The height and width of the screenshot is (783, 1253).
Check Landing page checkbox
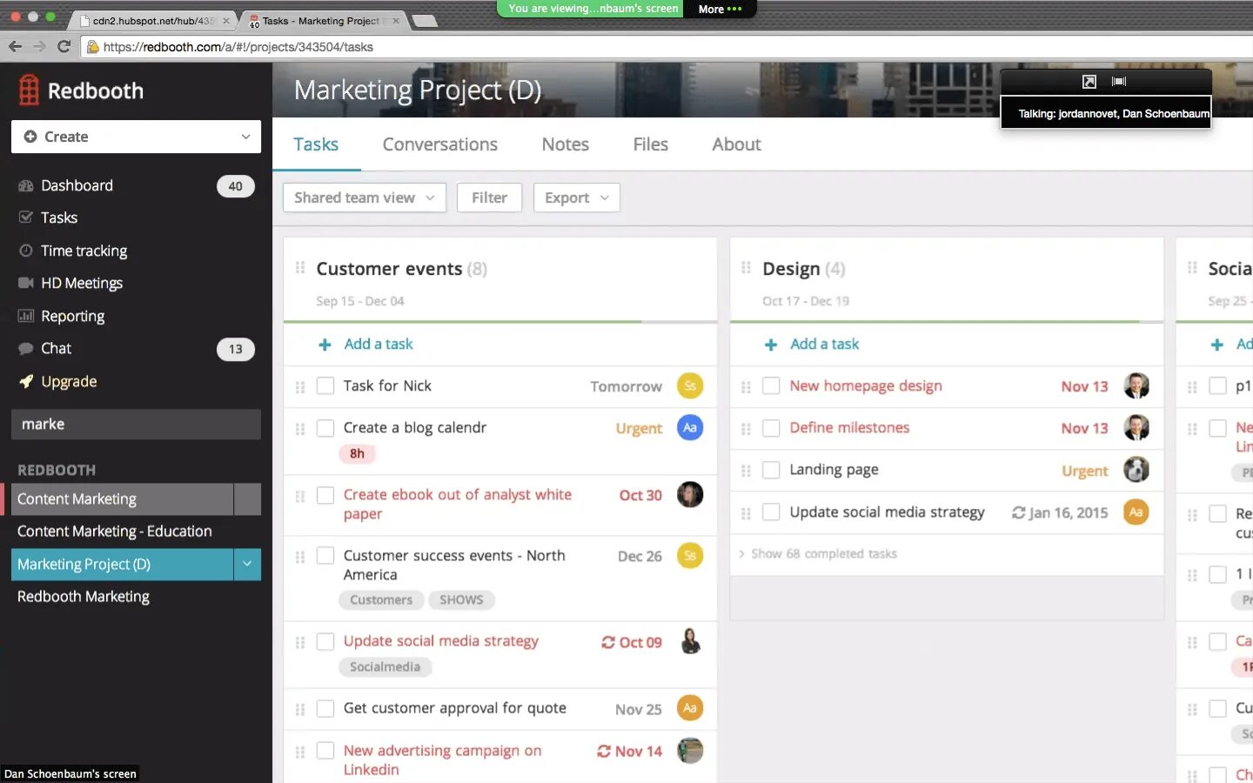[x=771, y=470]
